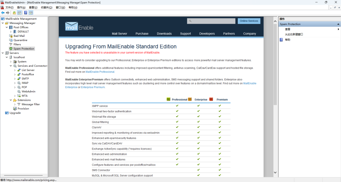Select the Filters funnel item
341x182 pixels.
click(17, 44)
